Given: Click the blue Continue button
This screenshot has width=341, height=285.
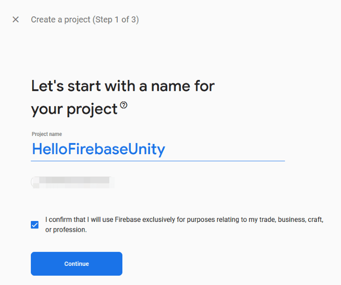Looking at the screenshot, I should click(x=77, y=264).
